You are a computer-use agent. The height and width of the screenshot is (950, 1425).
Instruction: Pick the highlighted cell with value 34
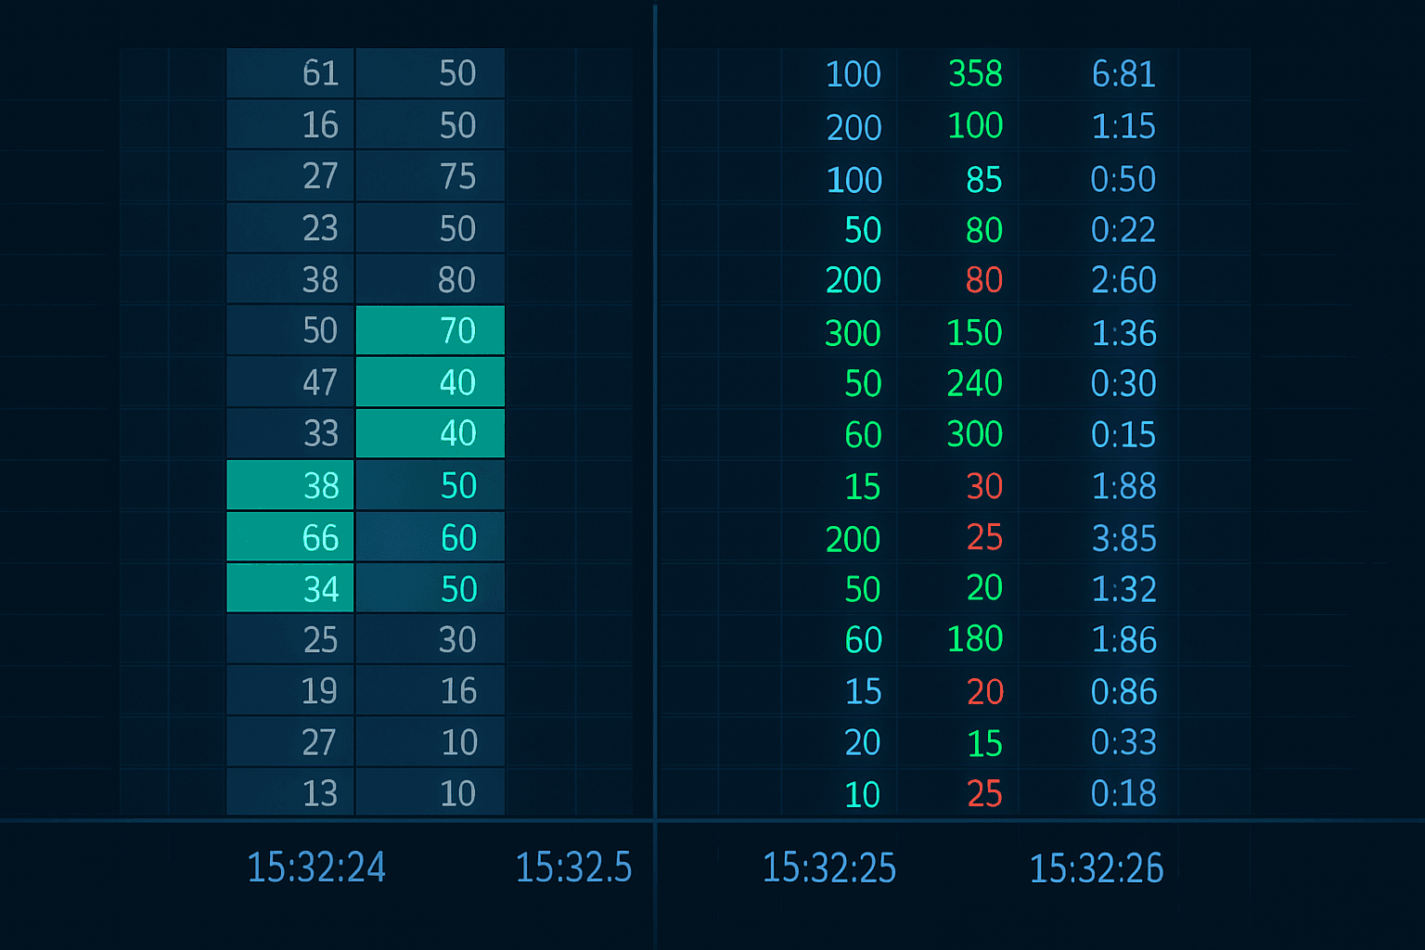point(290,588)
